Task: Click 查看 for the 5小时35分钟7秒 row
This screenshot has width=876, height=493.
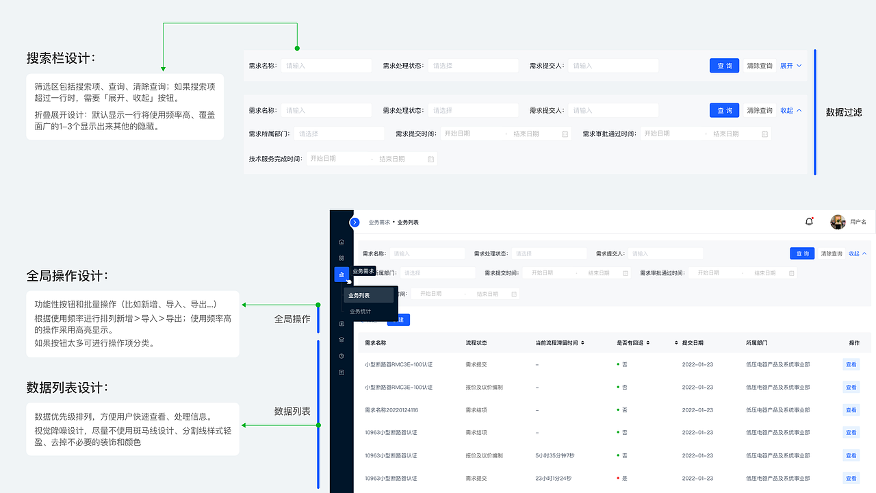Action: pos(851,455)
